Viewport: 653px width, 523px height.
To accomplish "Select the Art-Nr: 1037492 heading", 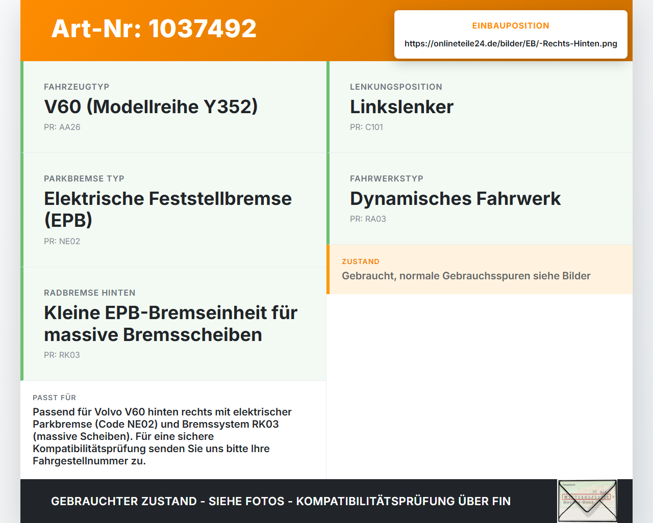I will [x=154, y=29].
